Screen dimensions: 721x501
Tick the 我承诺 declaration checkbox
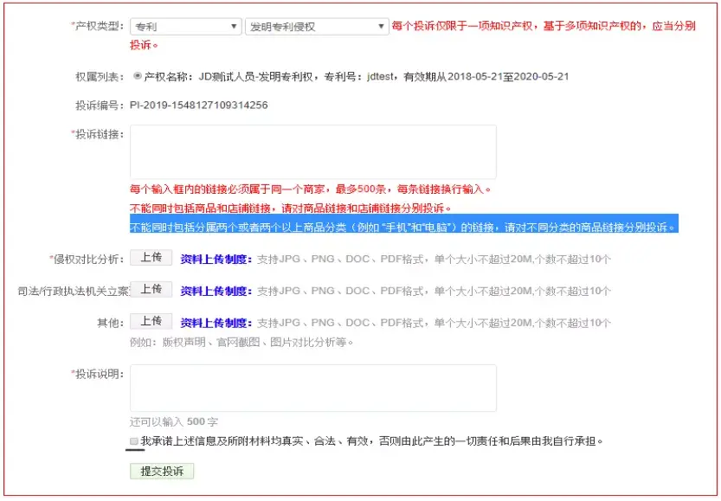[134, 441]
